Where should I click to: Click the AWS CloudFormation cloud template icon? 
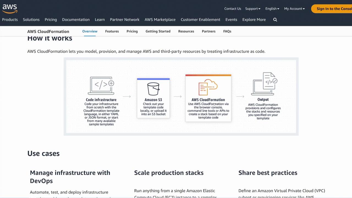[x=208, y=87]
